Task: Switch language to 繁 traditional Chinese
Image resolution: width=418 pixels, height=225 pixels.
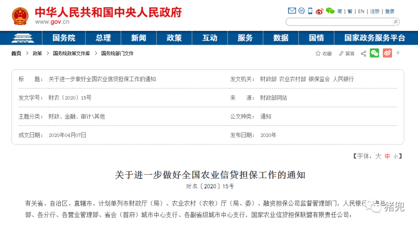Action: tap(349, 11)
